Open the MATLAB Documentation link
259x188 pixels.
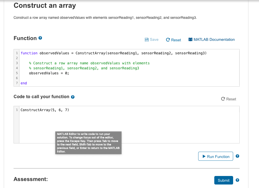pos(214,40)
